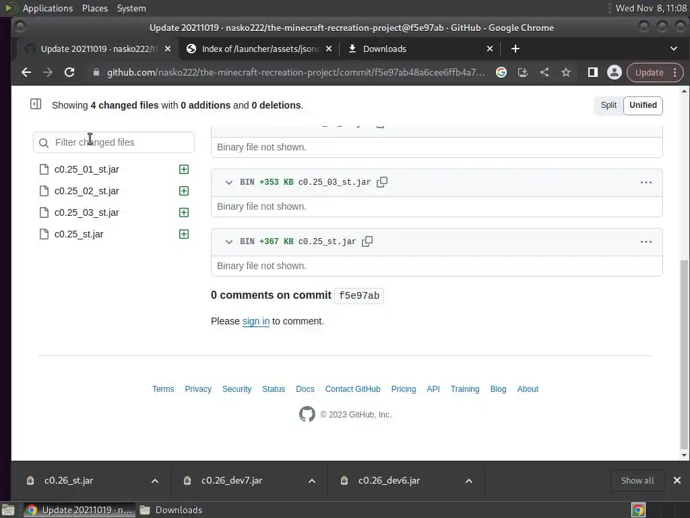Open the About footer link

[x=528, y=389]
